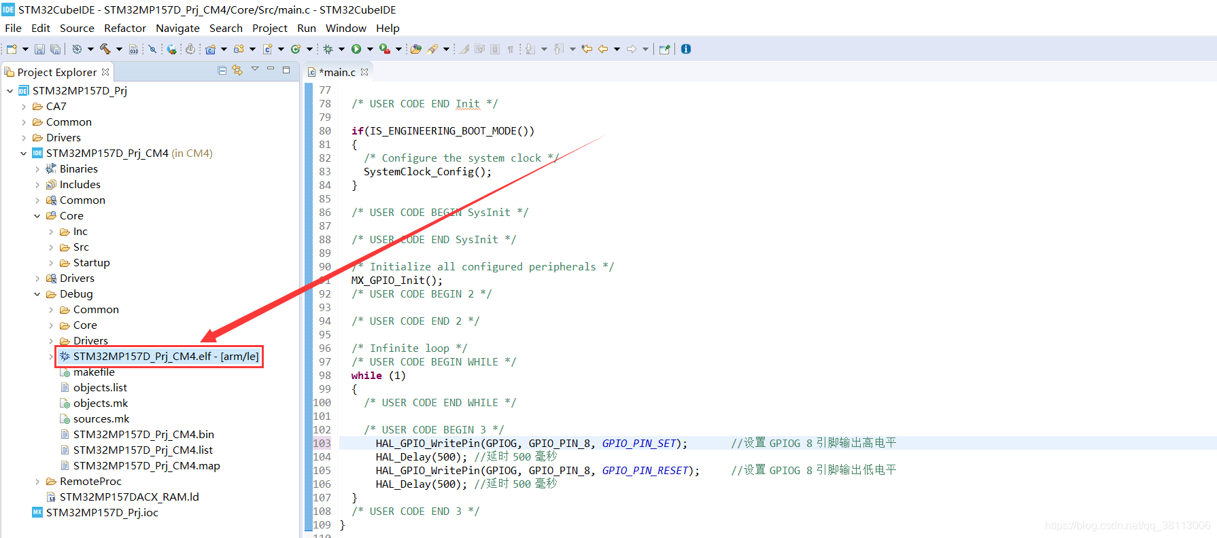
Task: Click the Search flashlight icon
Action: point(432,49)
